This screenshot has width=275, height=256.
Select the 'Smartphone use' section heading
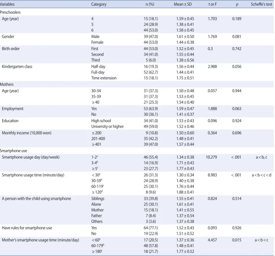point(14,151)
